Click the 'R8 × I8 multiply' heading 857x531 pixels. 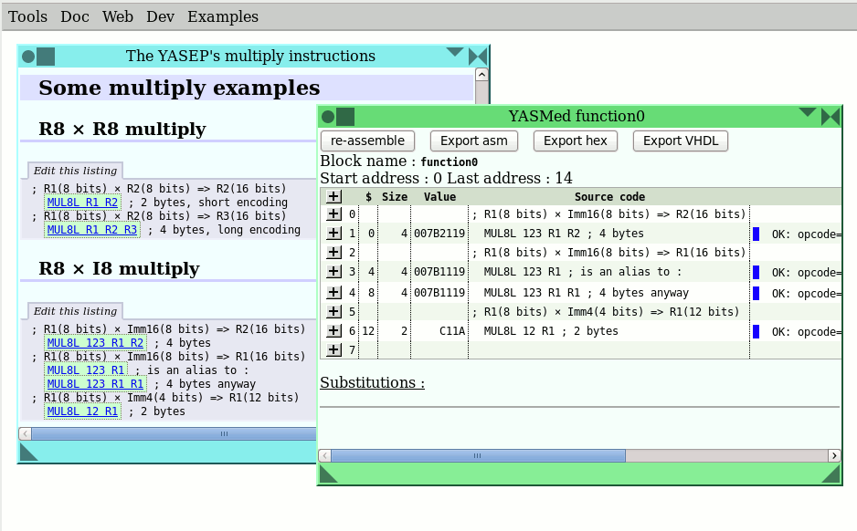(x=119, y=268)
